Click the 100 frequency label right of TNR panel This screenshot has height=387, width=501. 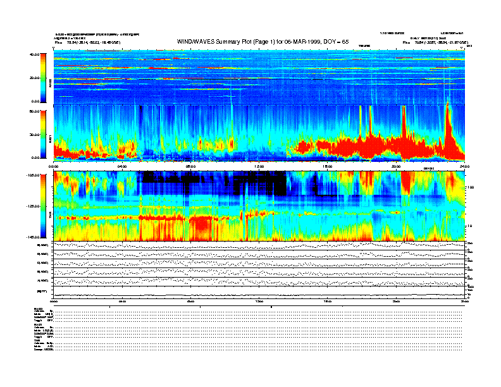pos(471,187)
